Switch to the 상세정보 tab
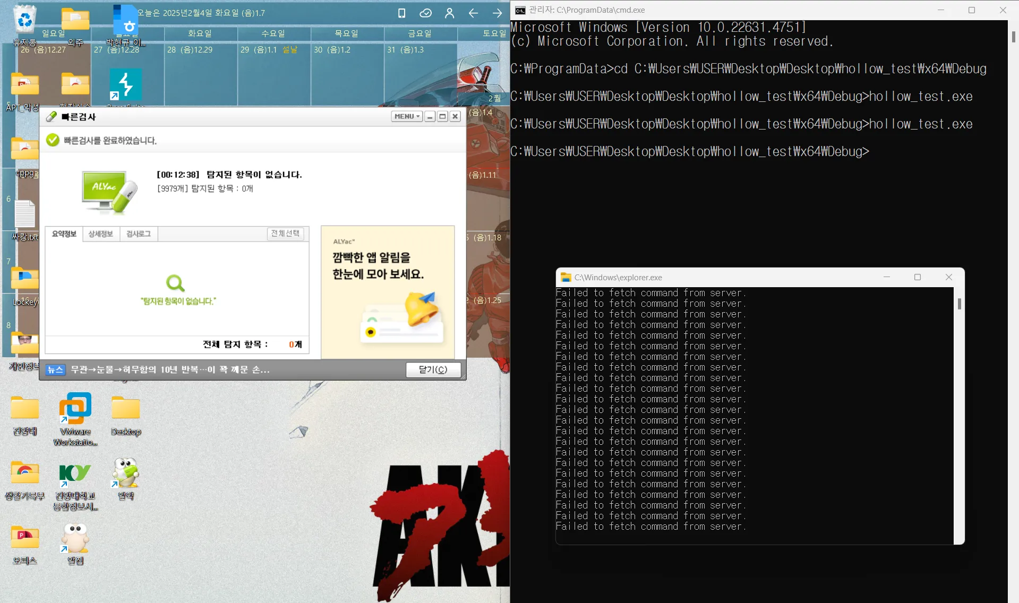The width and height of the screenshot is (1019, 603). click(x=100, y=234)
